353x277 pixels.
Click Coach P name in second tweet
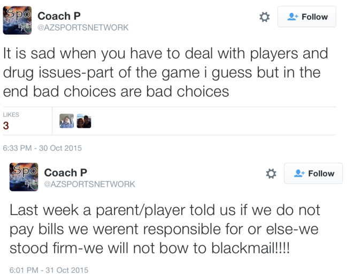coord(65,173)
